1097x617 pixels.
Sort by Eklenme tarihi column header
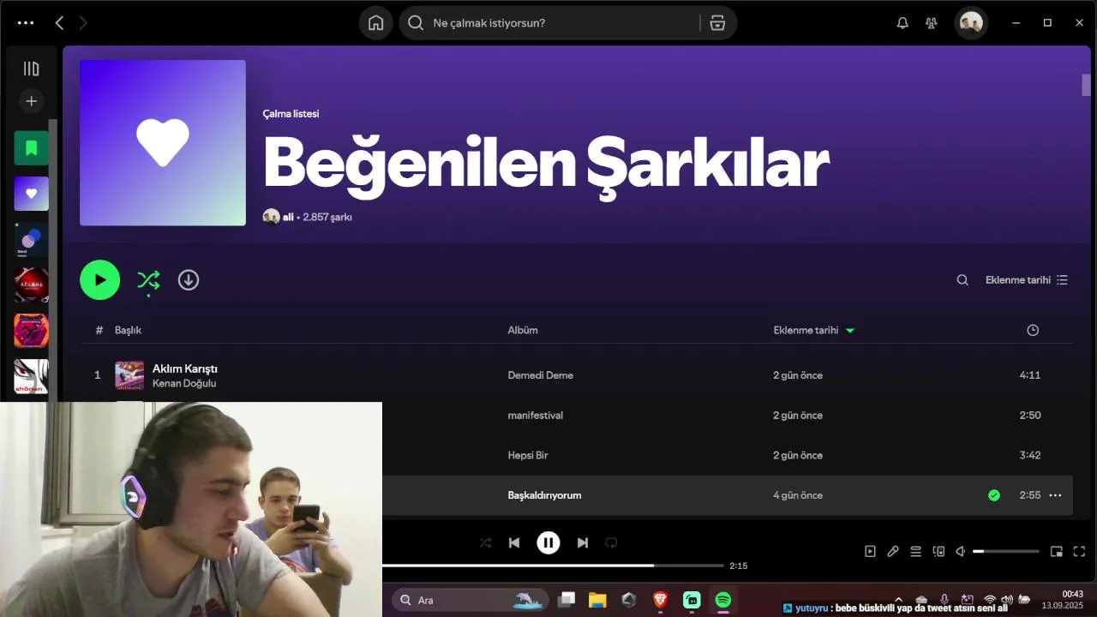[x=806, y=330]
